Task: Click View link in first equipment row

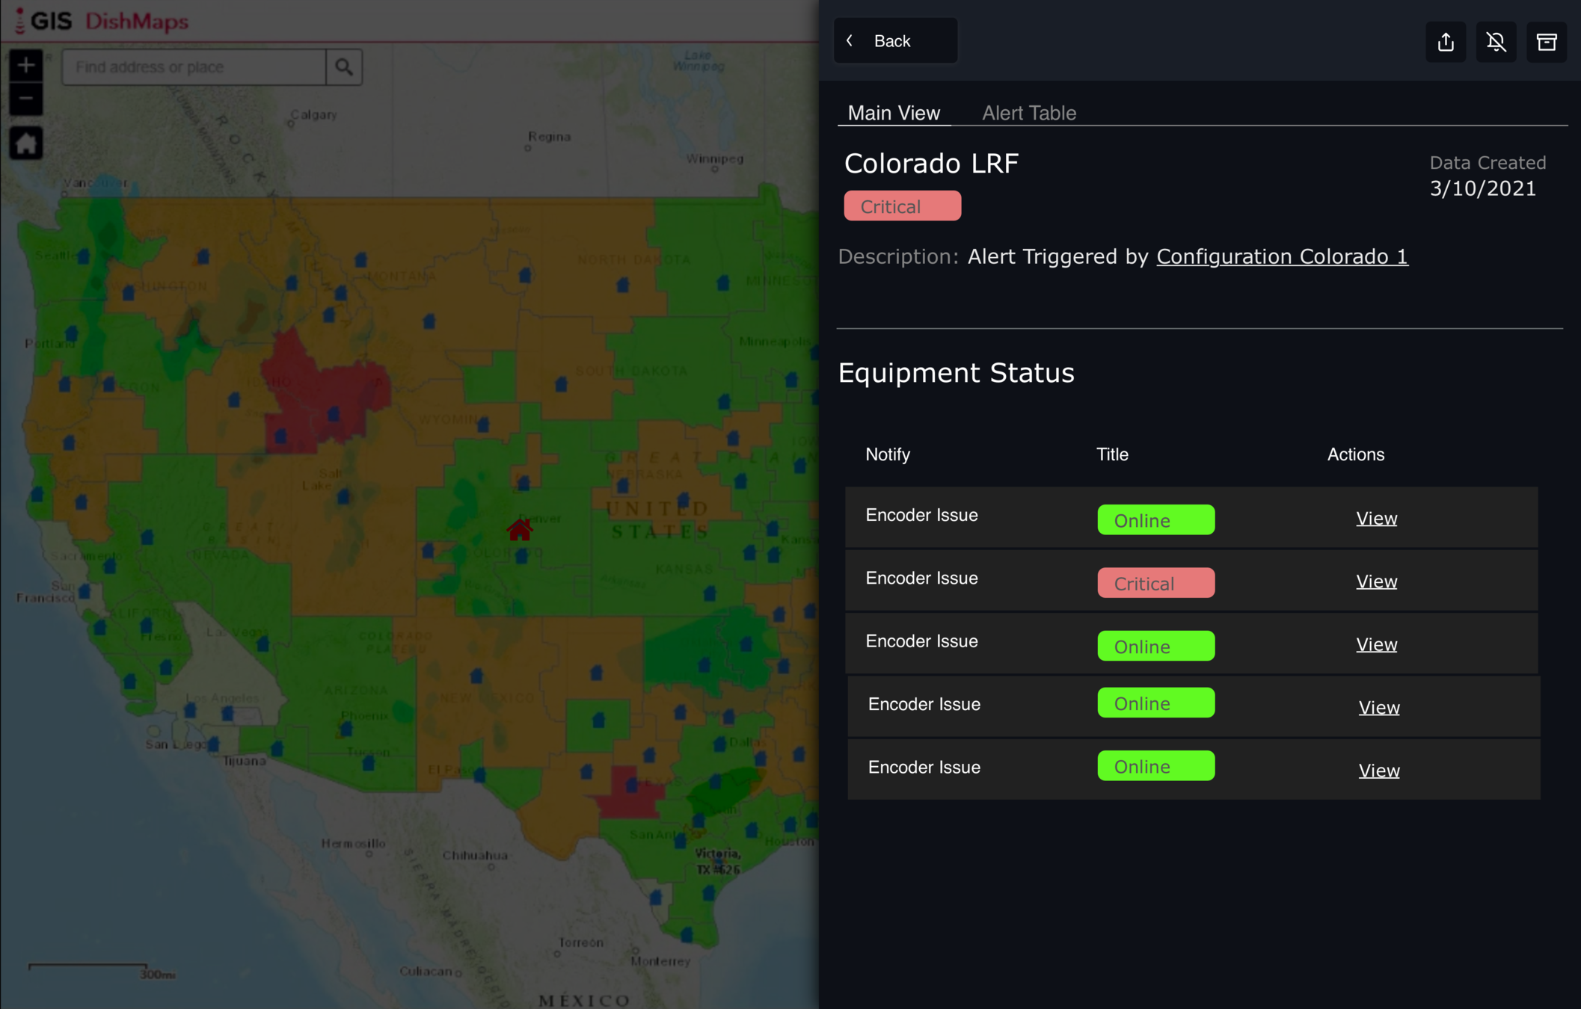Action: (1376, 519)
